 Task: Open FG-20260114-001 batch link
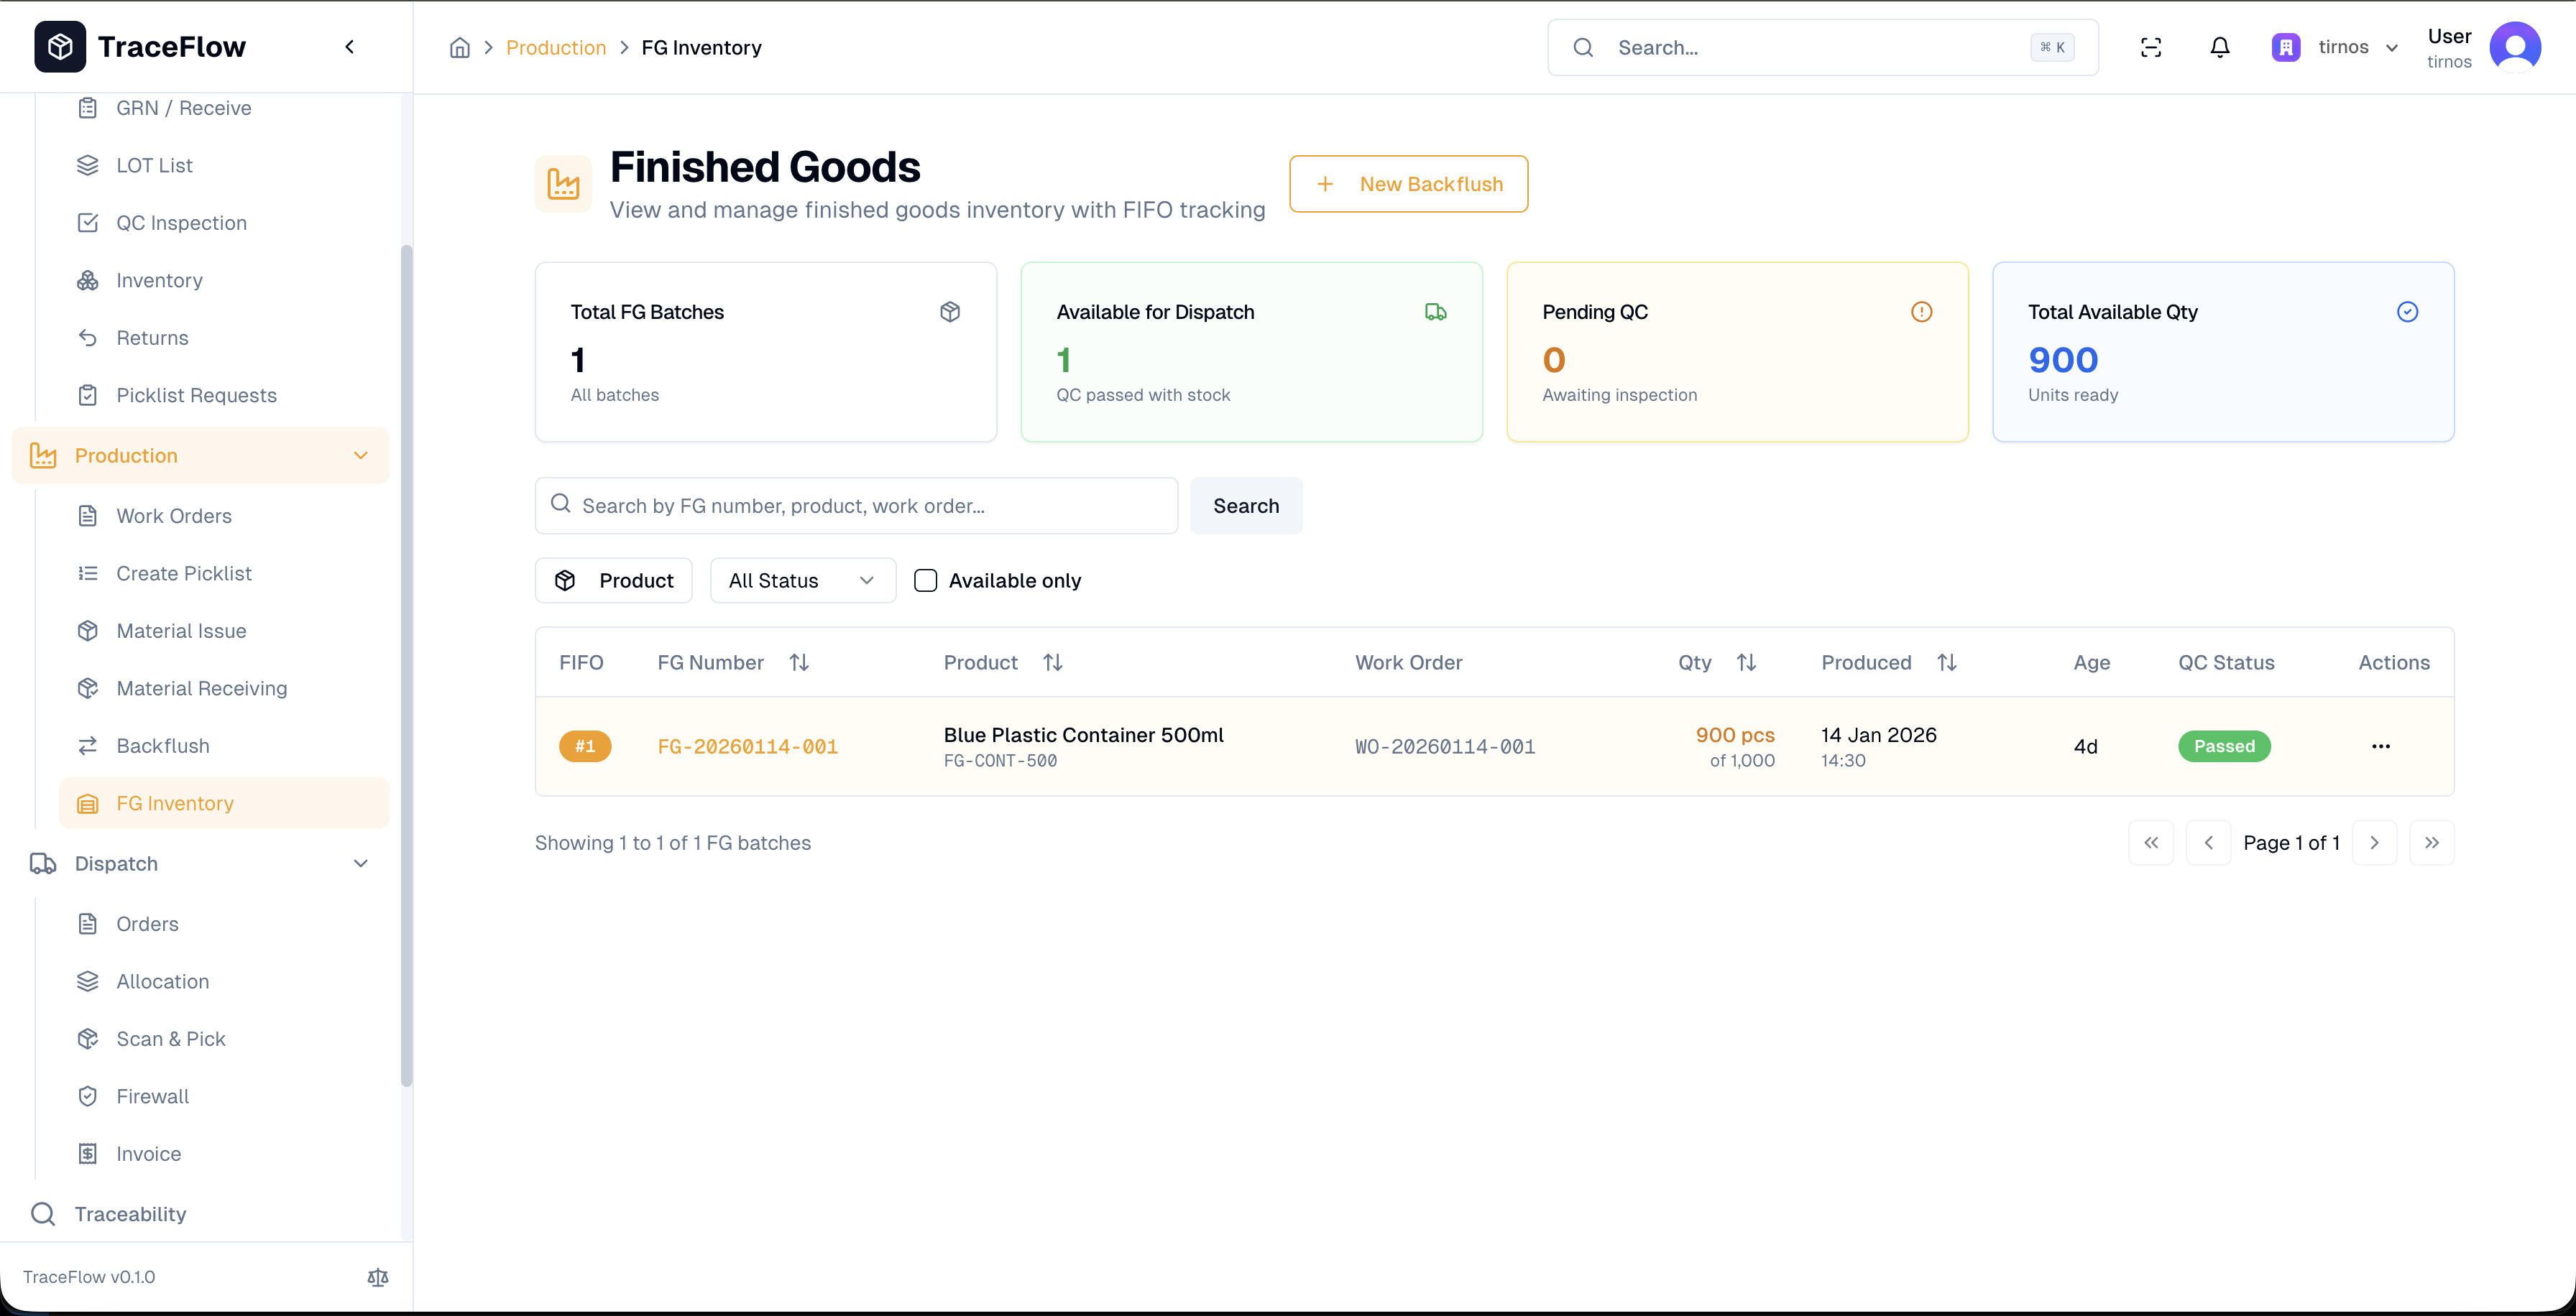(x=747, y=746)
